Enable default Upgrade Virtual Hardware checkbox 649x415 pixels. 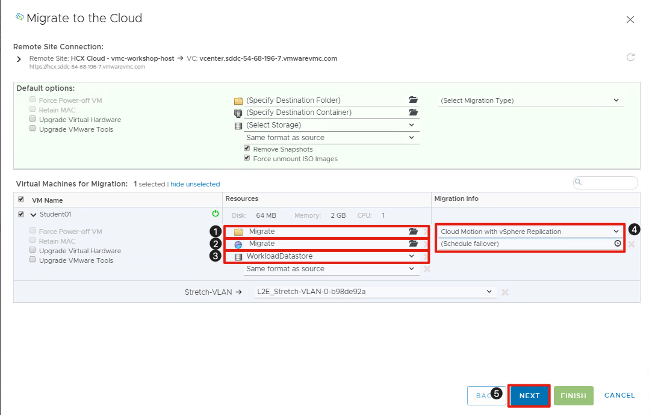point(33,119)
